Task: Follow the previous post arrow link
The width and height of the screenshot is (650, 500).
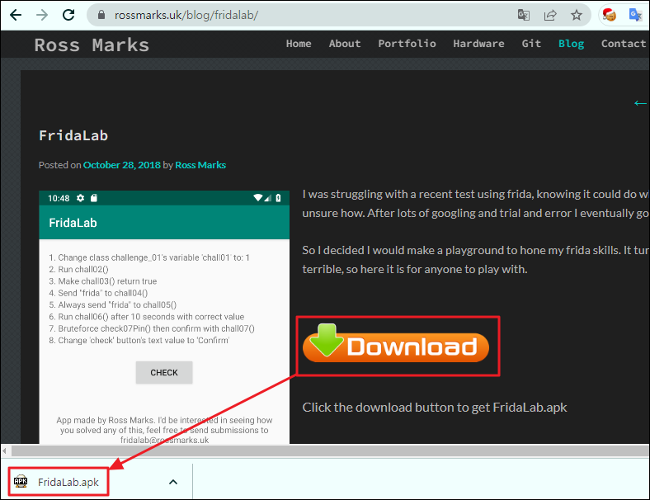Action: [x=640, y=103]
